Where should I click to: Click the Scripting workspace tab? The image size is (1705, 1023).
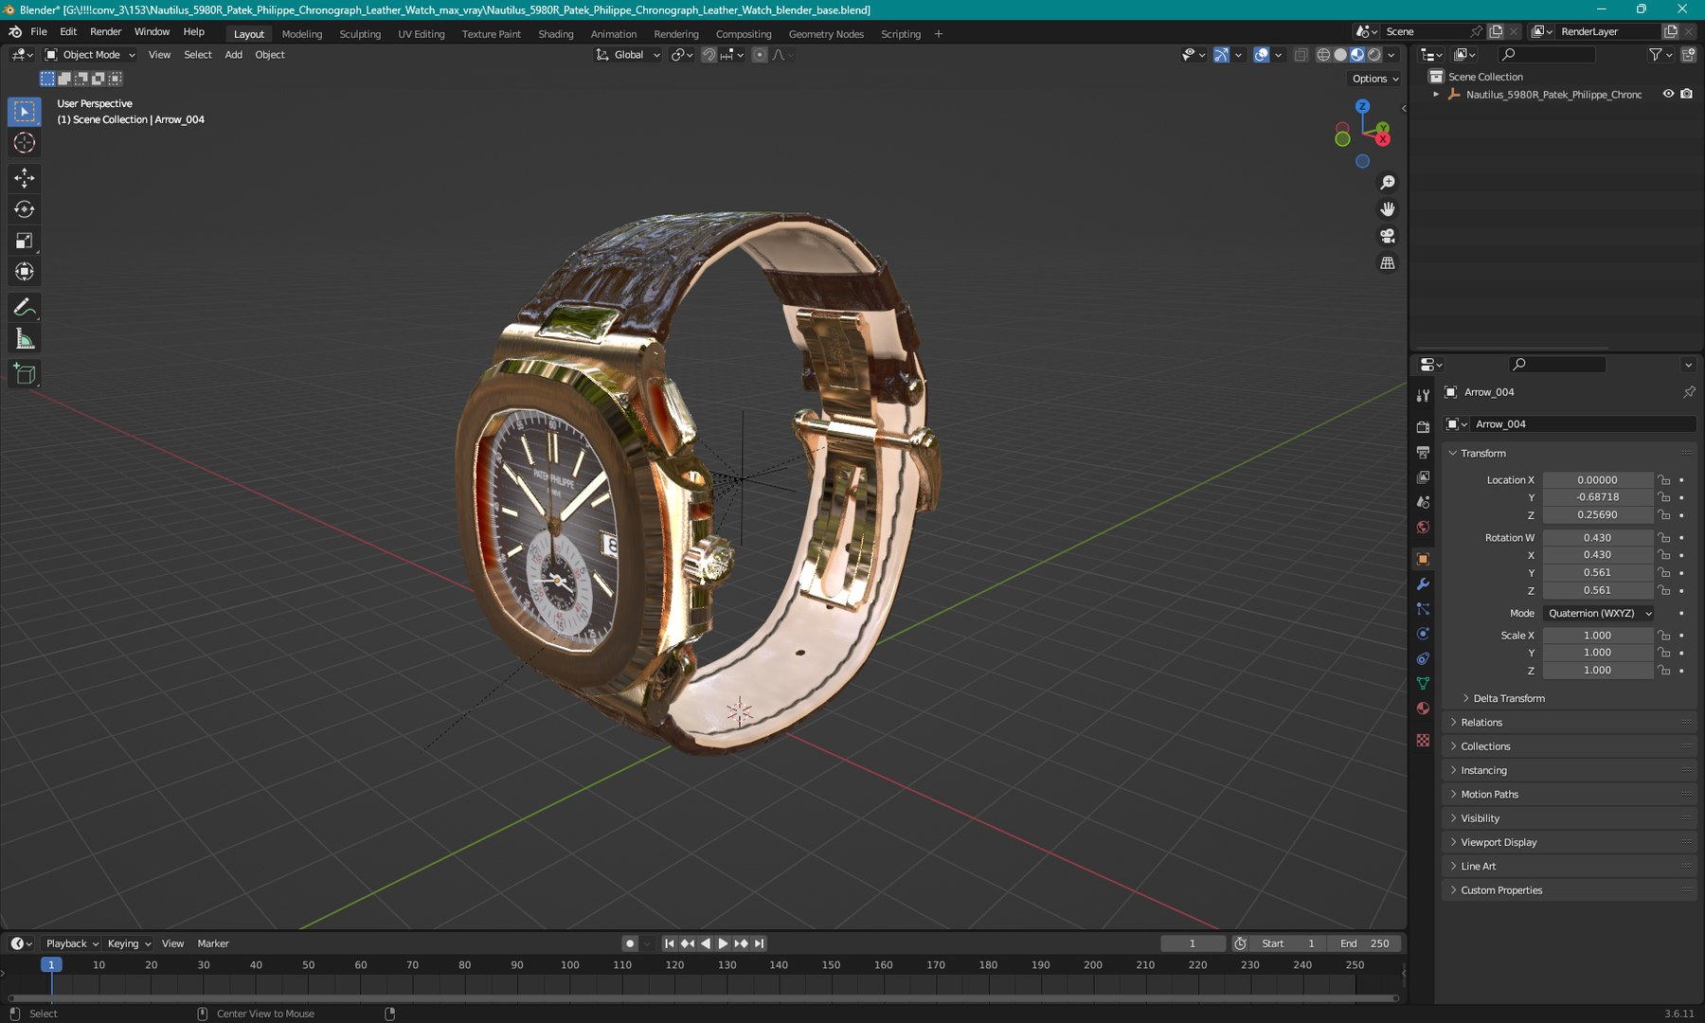901,34
